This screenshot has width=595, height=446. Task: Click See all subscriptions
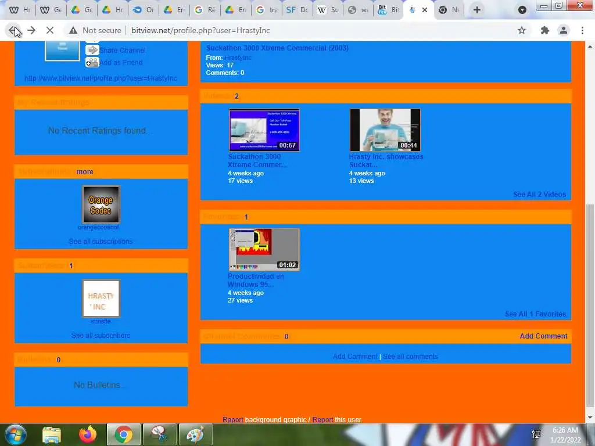[101, 241]
